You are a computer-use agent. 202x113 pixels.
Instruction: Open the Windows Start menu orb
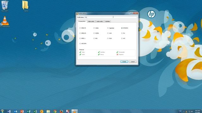[2, 111]
